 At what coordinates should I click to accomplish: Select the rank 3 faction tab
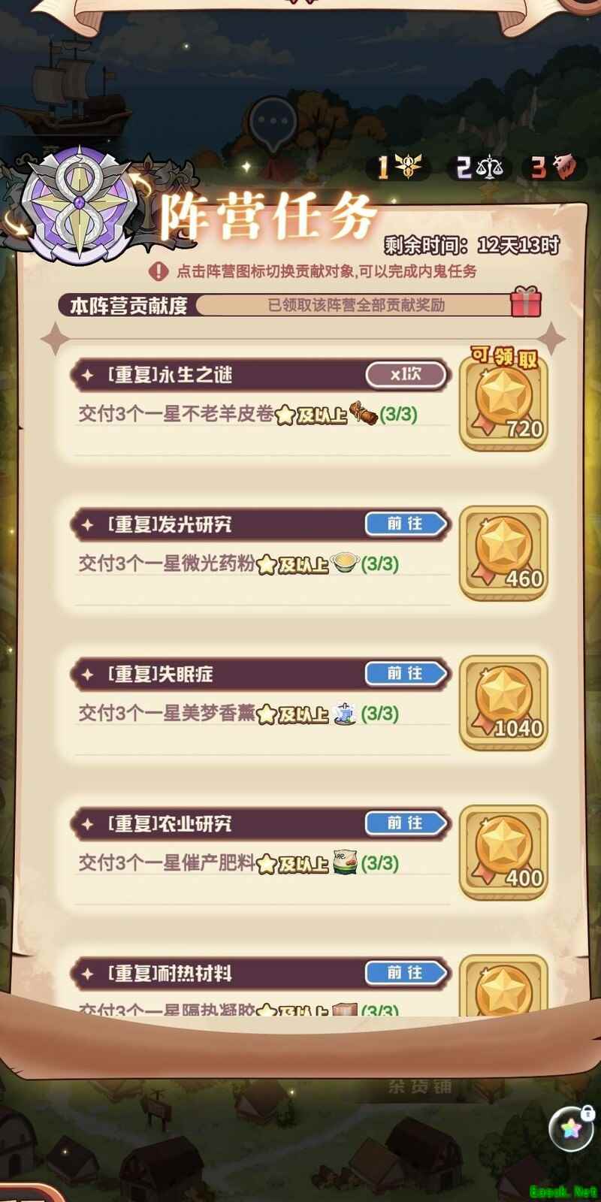point(553,167)
